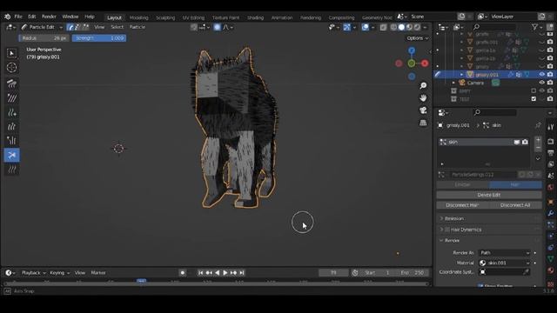The image size is (557, 313).
Task: Open the Material properties tab
Action: (x=551, y=270)
